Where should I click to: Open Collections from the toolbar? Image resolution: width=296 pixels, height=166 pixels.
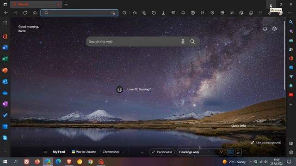tap(144, 13)
